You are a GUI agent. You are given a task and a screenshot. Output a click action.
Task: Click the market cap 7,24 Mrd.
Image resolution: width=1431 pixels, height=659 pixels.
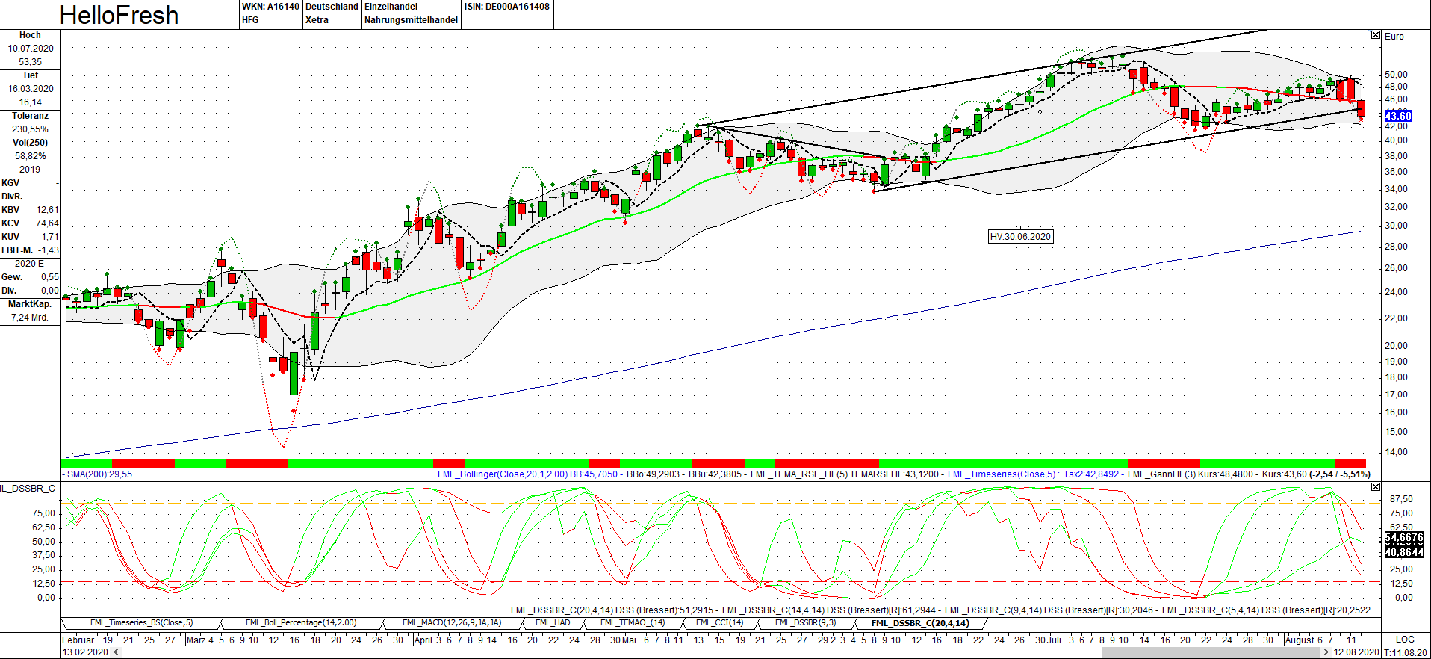click(x=31, y=318)
